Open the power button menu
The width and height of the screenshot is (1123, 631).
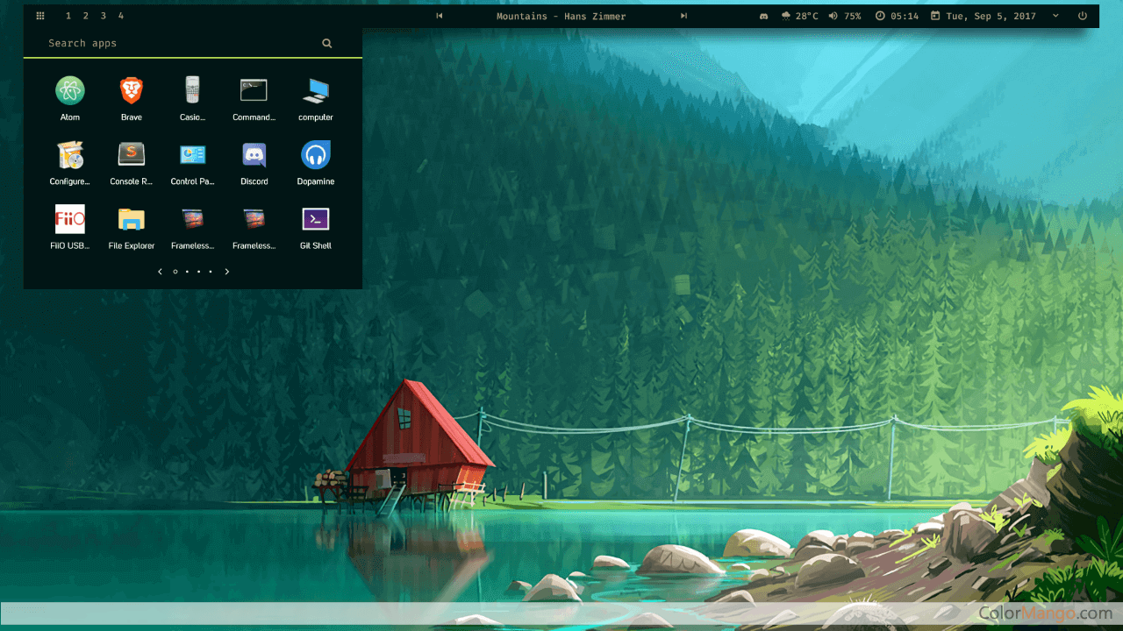pos(1083,16)
